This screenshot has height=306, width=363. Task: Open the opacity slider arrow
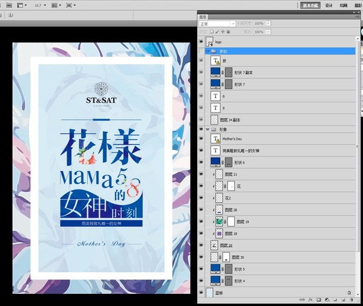click(x=268, y=24)
